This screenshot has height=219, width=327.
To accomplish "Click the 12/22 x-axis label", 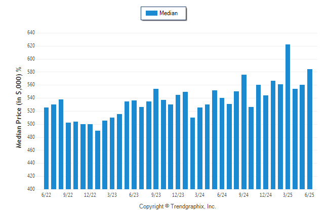I will coord(90,195).
